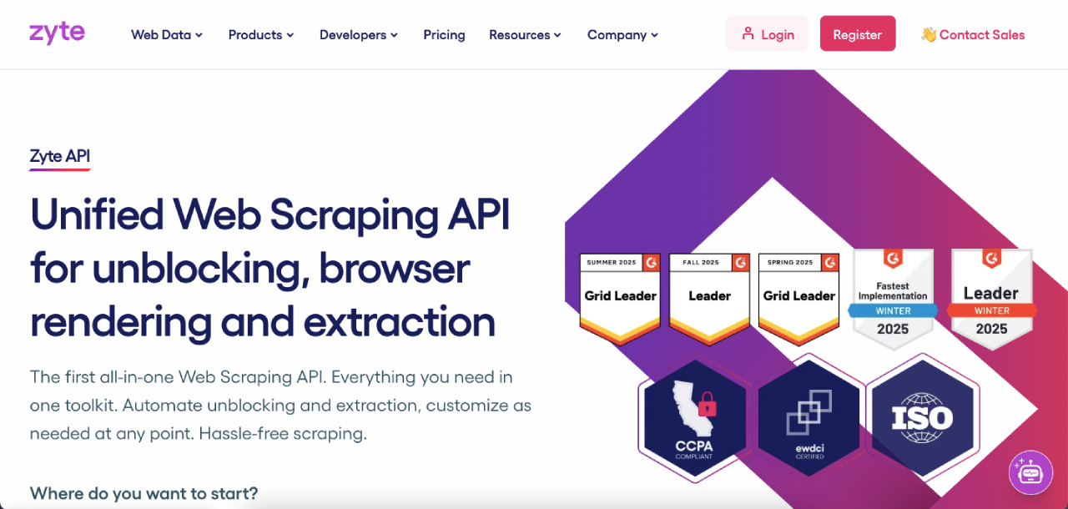Expand the Web Data dropdown menu
Viewport: 1068px width, 509px height.
pos(167,35)
